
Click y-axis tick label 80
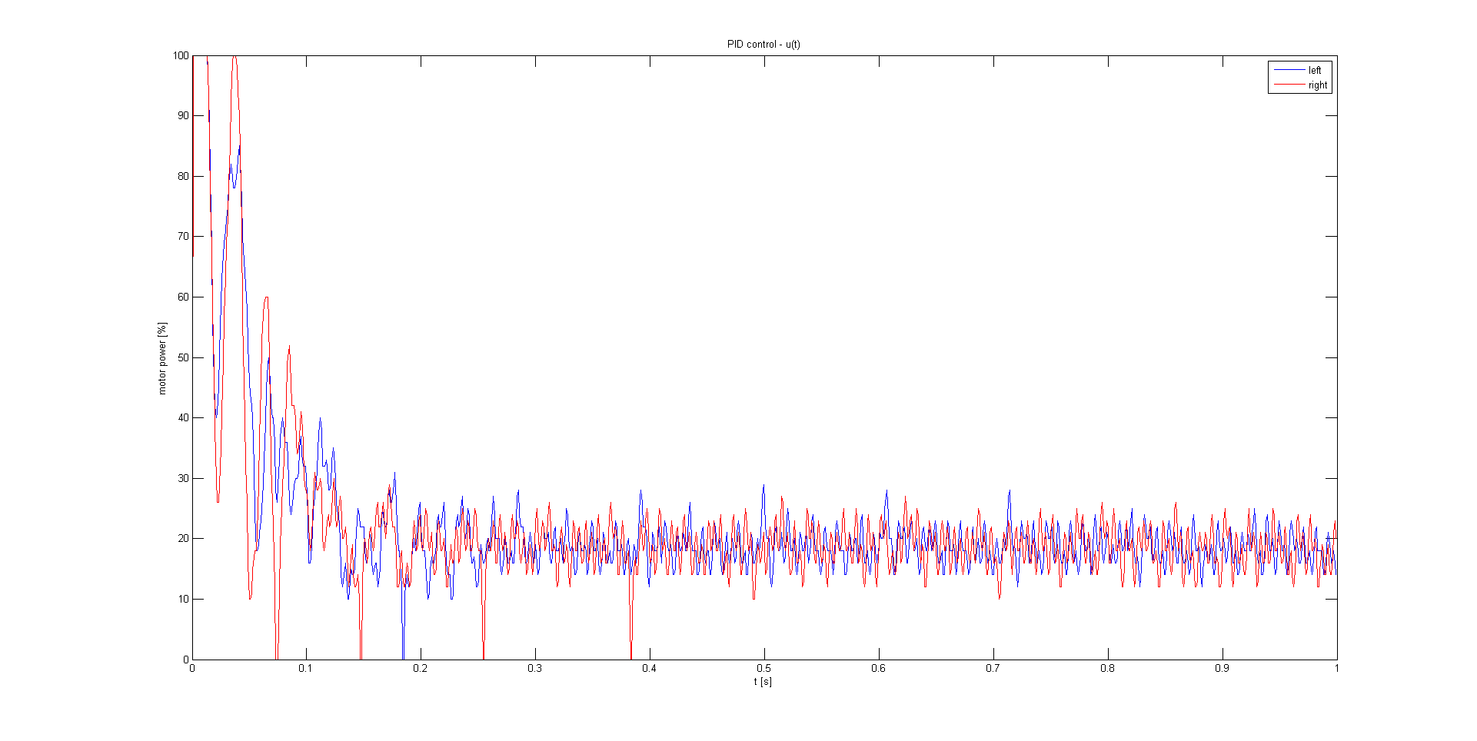coord(183,176)
